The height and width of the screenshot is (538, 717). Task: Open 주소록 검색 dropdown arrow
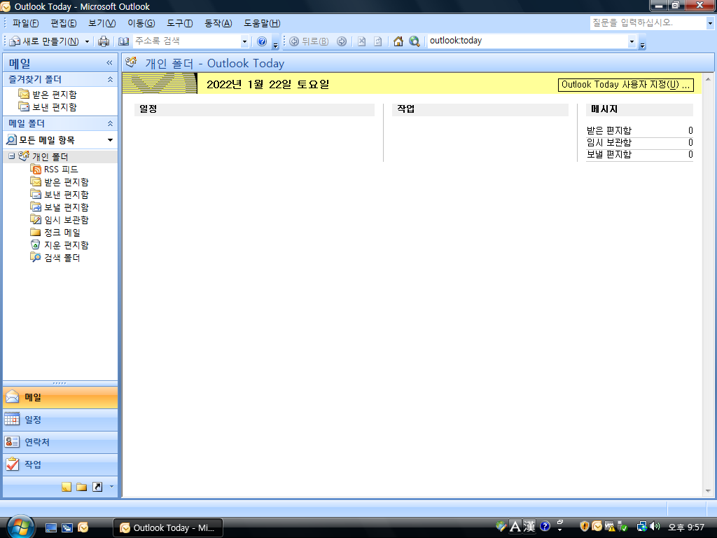pyautogui.click(x=244, y=41)
